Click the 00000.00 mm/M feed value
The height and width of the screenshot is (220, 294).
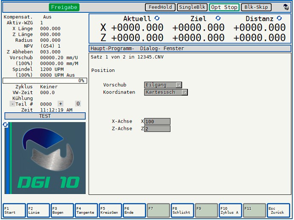(59, 63)
